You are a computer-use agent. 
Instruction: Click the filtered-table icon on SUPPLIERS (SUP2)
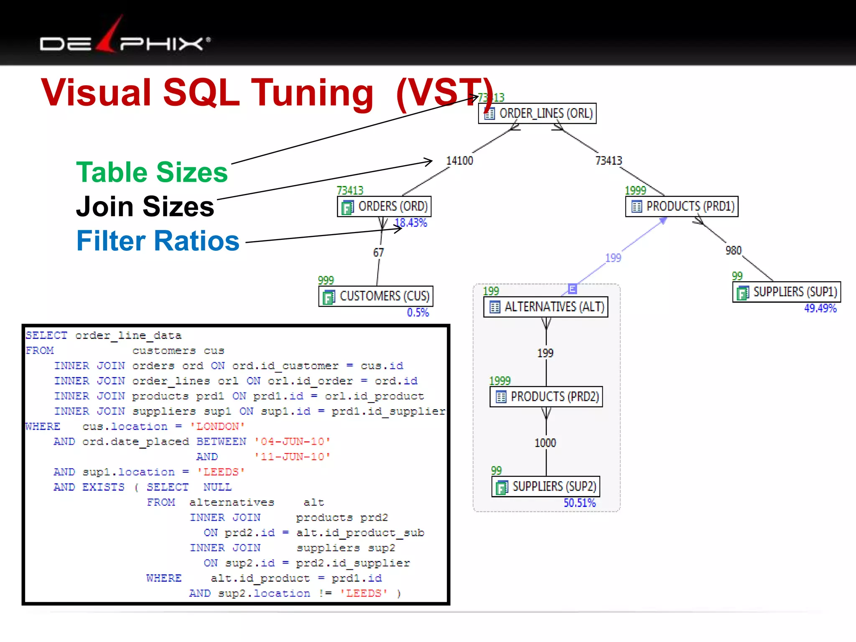502,487
